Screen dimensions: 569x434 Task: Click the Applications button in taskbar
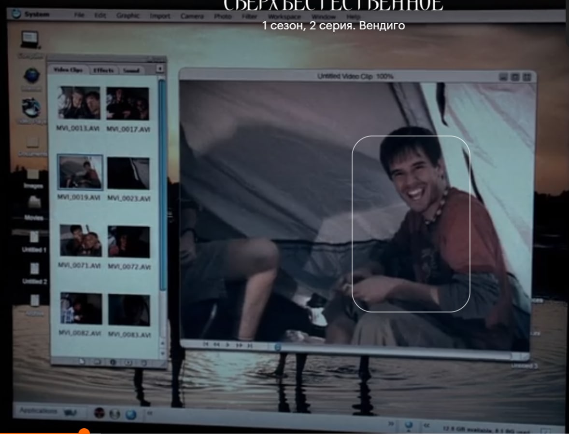[38, 411]
